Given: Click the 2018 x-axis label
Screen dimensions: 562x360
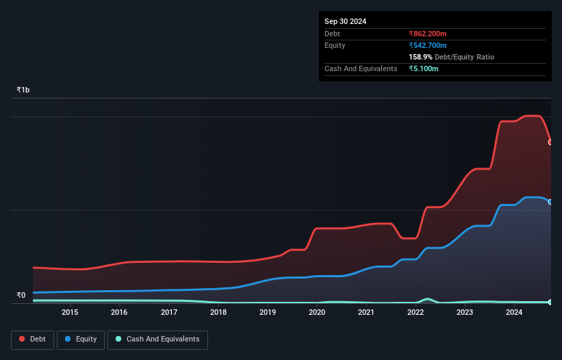Looking at the screenshot, I should pyautogui.click(x=218, y=312).
